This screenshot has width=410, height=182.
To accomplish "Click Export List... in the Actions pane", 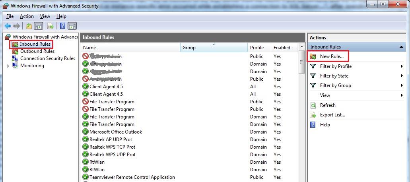I will pos(332,115).
